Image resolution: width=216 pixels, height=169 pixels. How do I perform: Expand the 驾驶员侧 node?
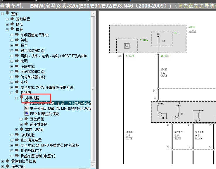click(21, 119)
